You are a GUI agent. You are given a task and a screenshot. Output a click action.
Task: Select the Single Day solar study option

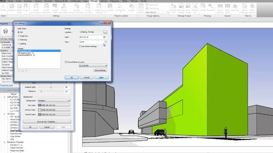point(18,36)
